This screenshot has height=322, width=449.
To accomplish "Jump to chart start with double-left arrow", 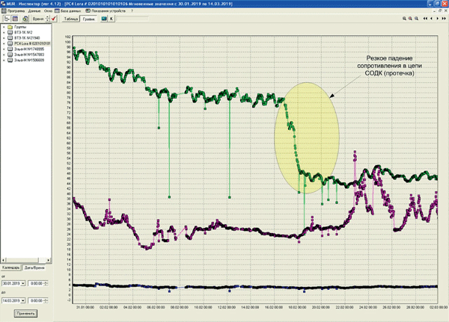I will click(x=425, y=19).
